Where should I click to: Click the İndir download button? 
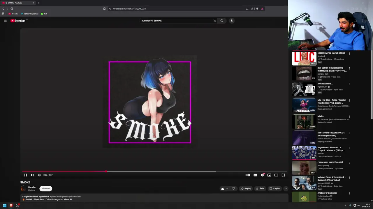coord(260,189)
